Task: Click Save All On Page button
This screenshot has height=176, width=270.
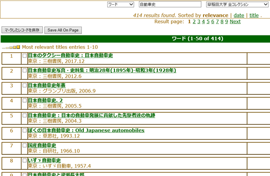Action: [x=63, y=30]
